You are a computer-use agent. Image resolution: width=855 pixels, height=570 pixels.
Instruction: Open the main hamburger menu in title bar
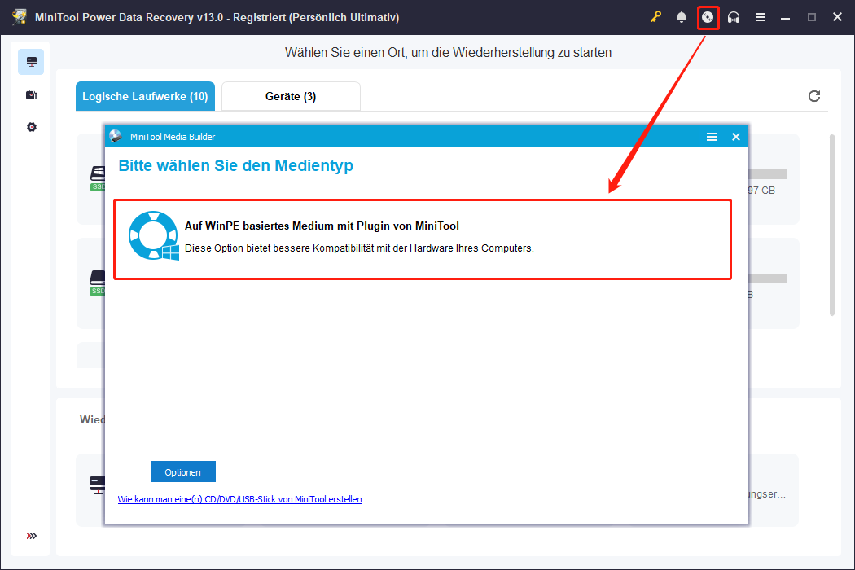[x=760, y=17]
